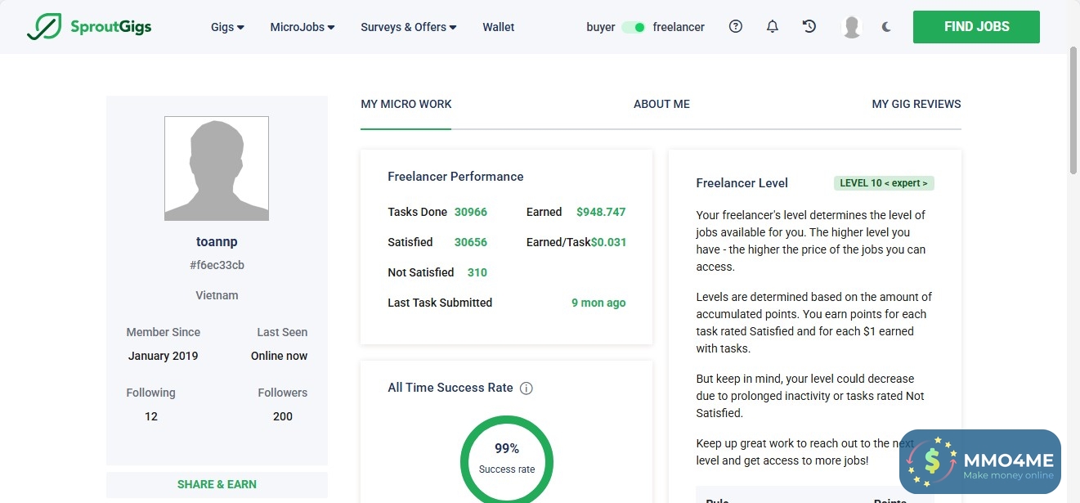The height and width of the screenshot is (503, 1080).
Task: Expand the MicroJobs dropdown menu
Action: 302,27
